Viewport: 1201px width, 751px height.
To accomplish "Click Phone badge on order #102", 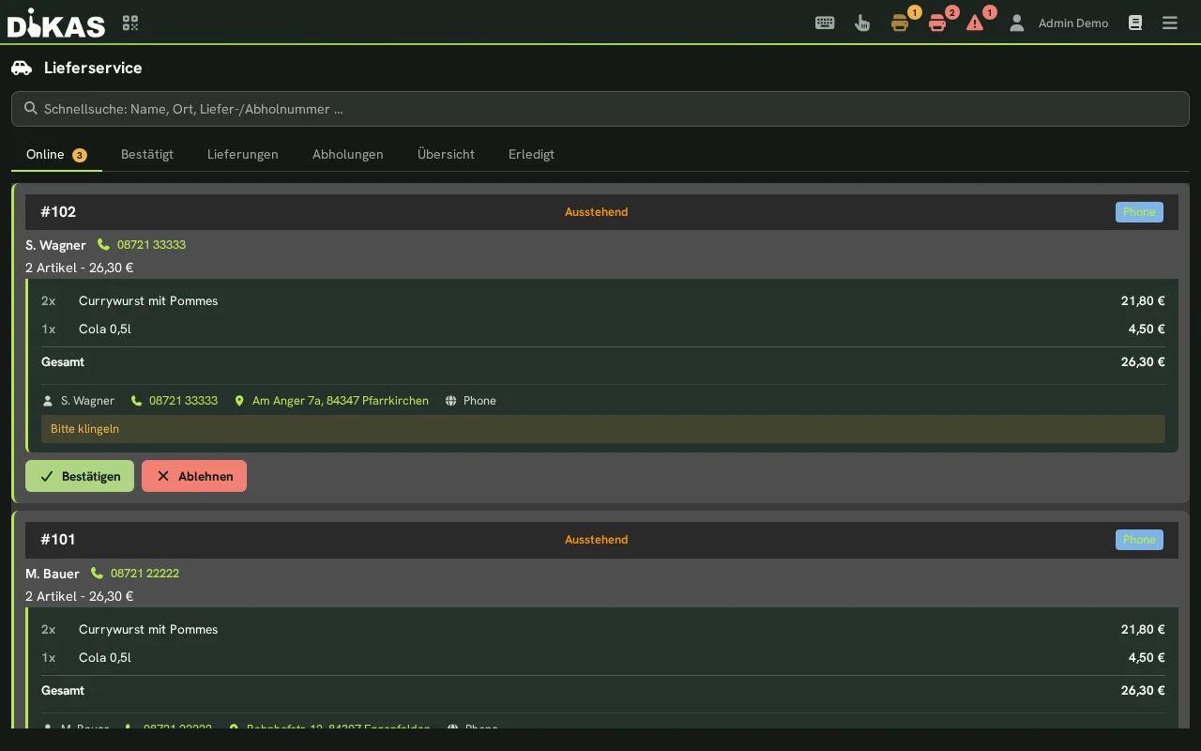I will click(1139, 212).
